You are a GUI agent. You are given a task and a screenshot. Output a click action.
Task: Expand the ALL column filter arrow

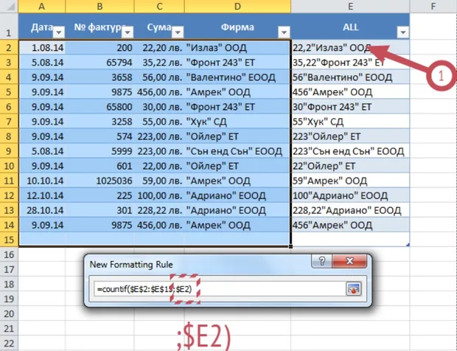coord(402,32)
